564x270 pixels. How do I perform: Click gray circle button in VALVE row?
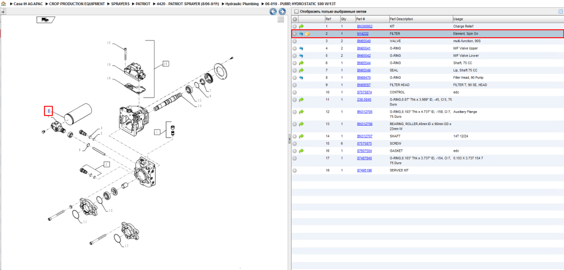(x=294, y=41)
